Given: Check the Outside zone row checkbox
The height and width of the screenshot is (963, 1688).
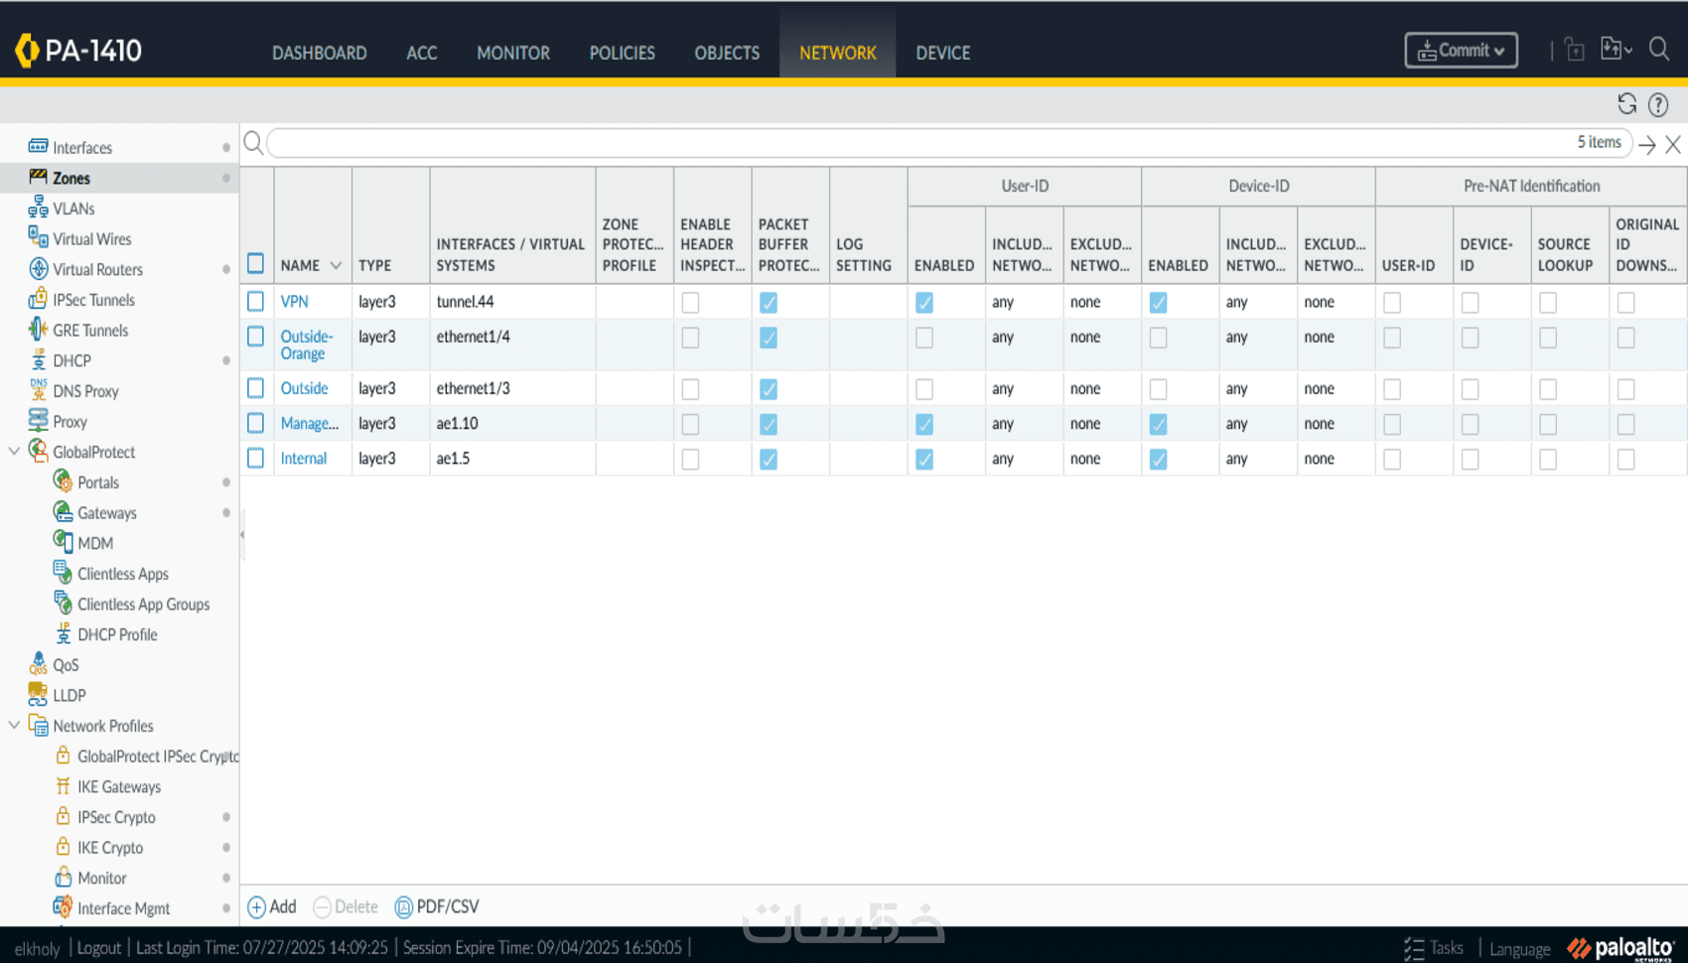Looking at the screenshot, I should coord(255,388).
